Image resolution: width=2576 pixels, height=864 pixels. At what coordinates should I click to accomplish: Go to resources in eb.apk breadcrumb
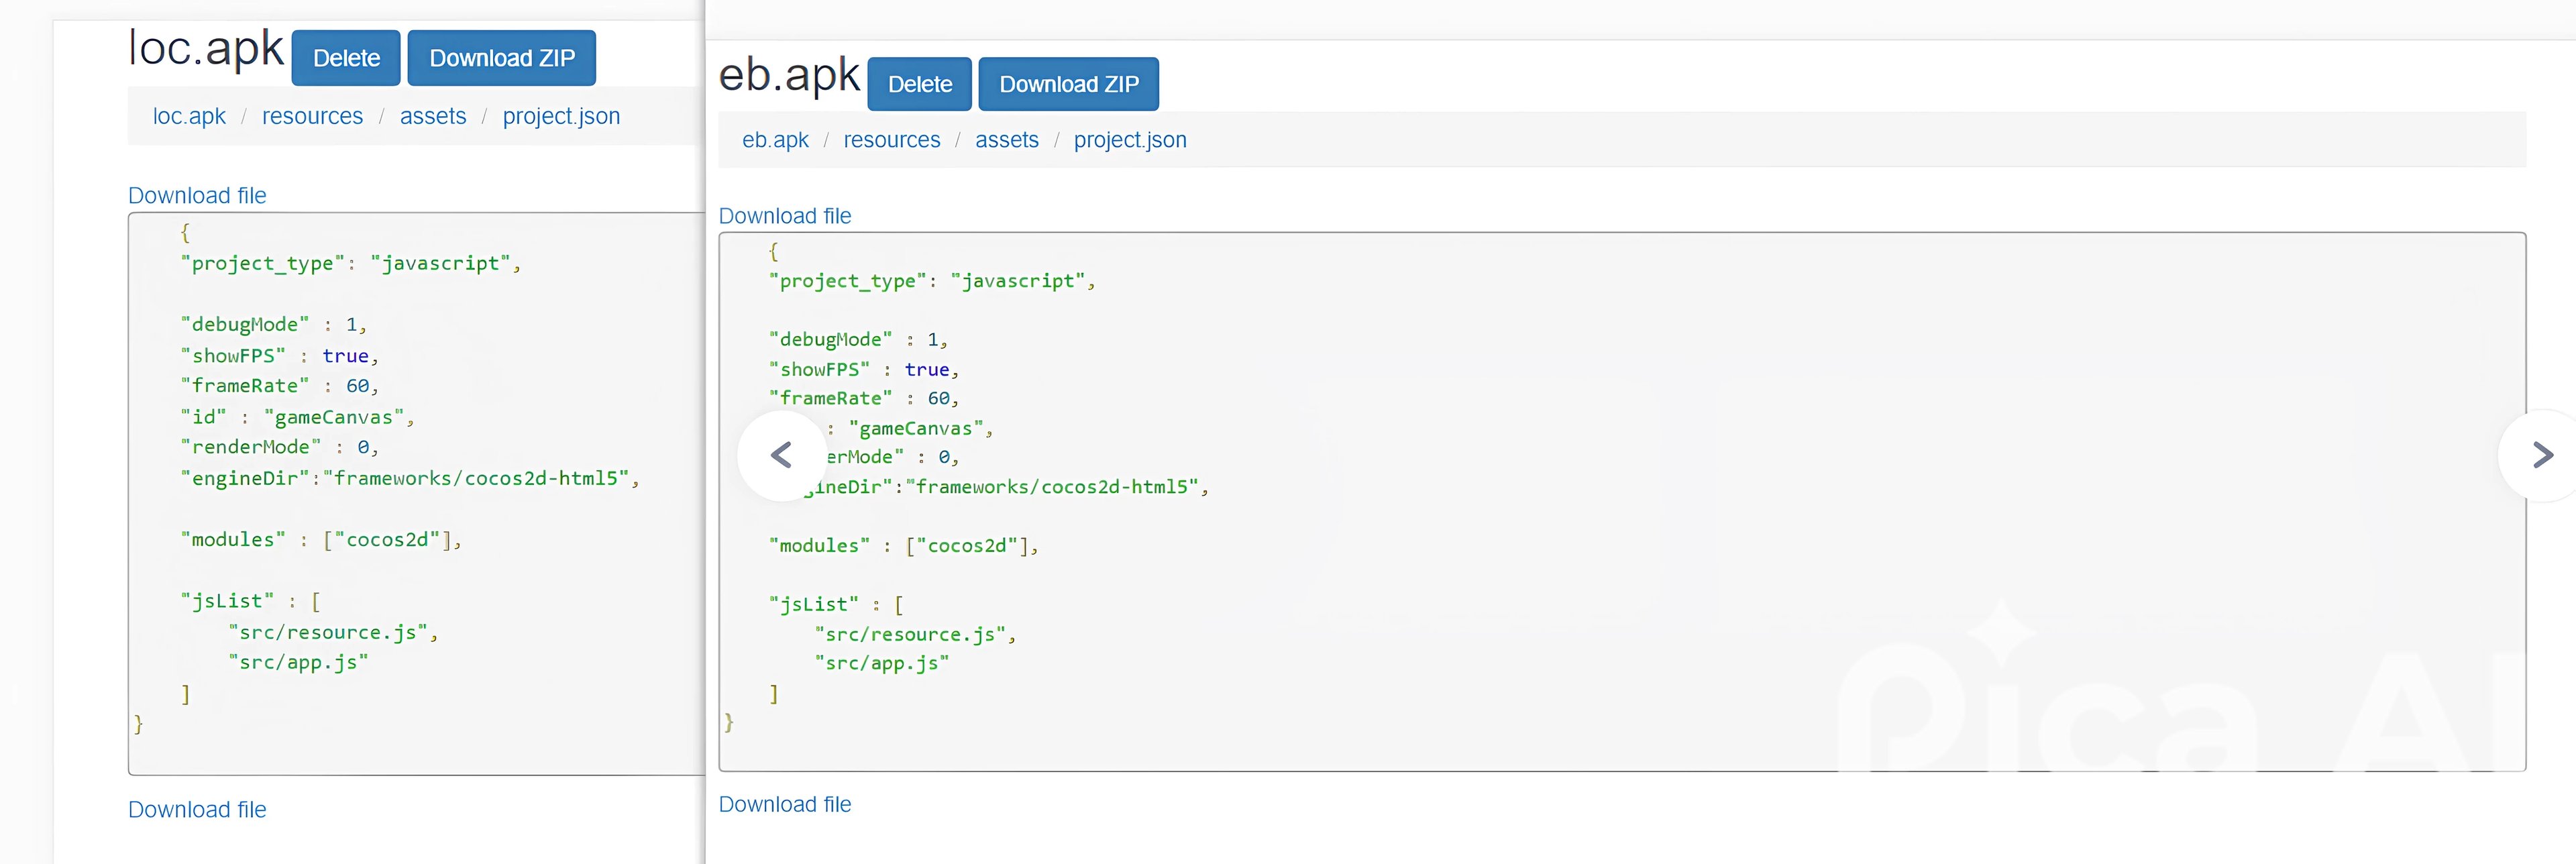coord(892,140)
